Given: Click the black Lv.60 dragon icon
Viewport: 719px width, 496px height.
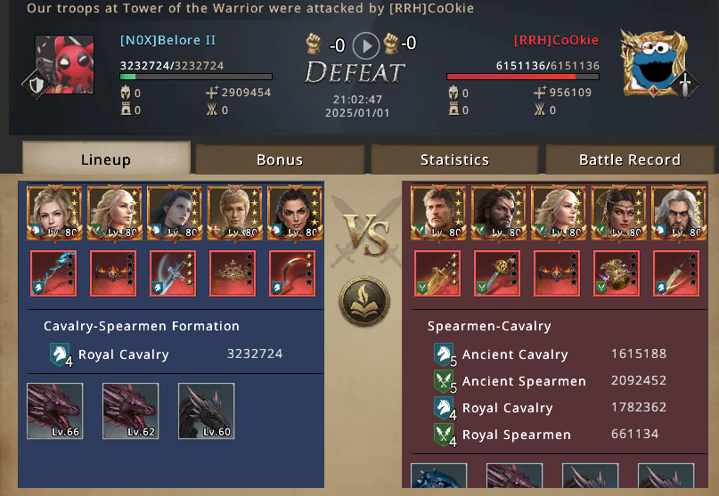Looking at the screenshot, I should (x=207, y=411).
